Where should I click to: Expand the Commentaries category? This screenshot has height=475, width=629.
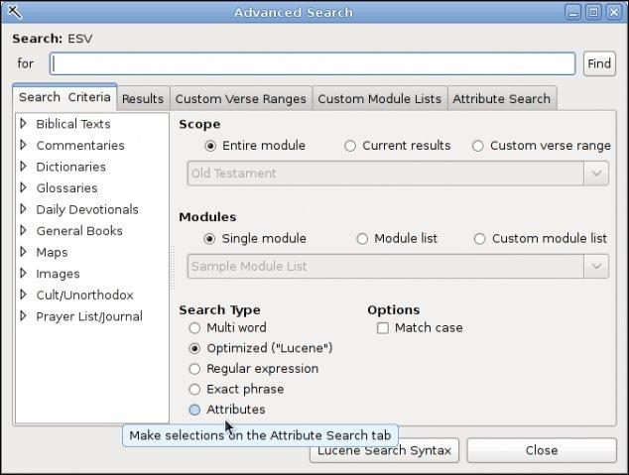coord(23,145)
